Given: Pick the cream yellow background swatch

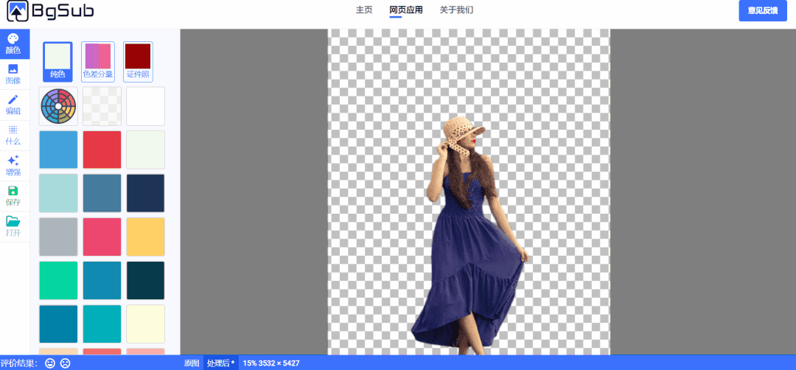Looking at the screenshot, I should tap(146, 324).
